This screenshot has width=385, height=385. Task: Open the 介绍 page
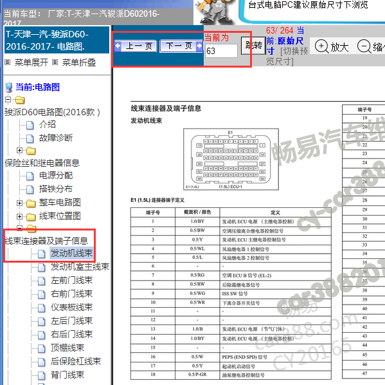coord(48,124)
